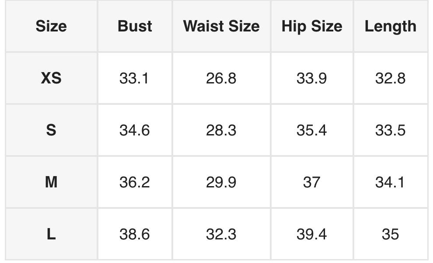Click the L length value 35
This screenshot has width=433, height=263.
coord(390,234)
